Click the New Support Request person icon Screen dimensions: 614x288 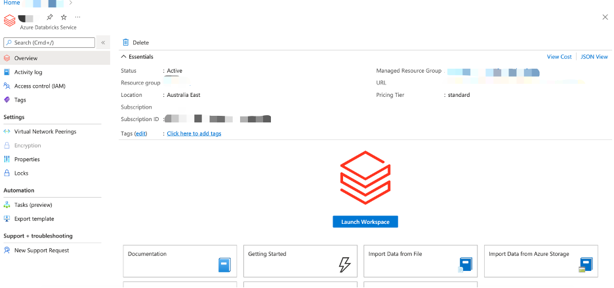tap(7, 251)
